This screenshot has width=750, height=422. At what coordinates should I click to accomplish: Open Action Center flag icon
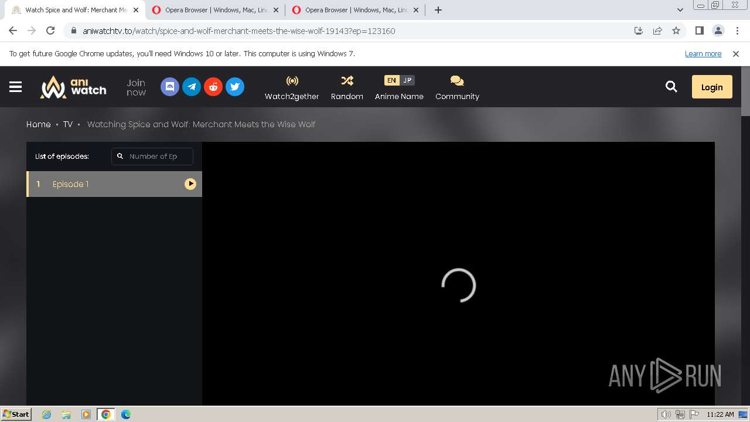pos(693,414)
